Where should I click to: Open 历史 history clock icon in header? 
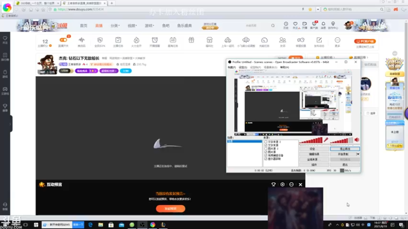click(286, 24)
